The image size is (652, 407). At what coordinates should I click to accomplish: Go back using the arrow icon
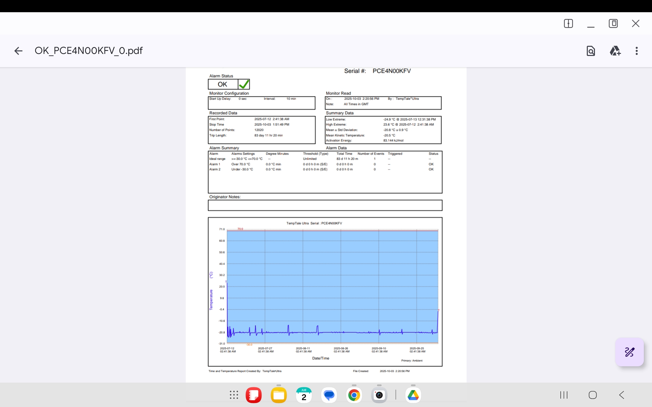pyautogui.click(x=18, y=51)
